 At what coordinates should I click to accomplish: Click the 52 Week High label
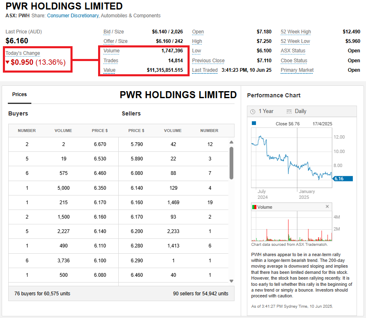pyautogui.click(x=296, y=32)
